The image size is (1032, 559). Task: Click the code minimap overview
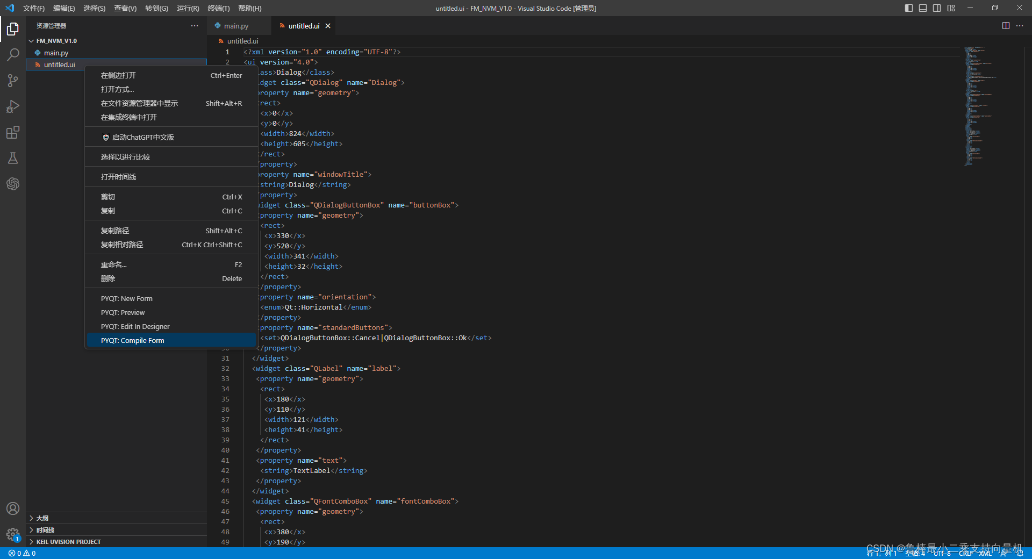(x=980, y=106)
